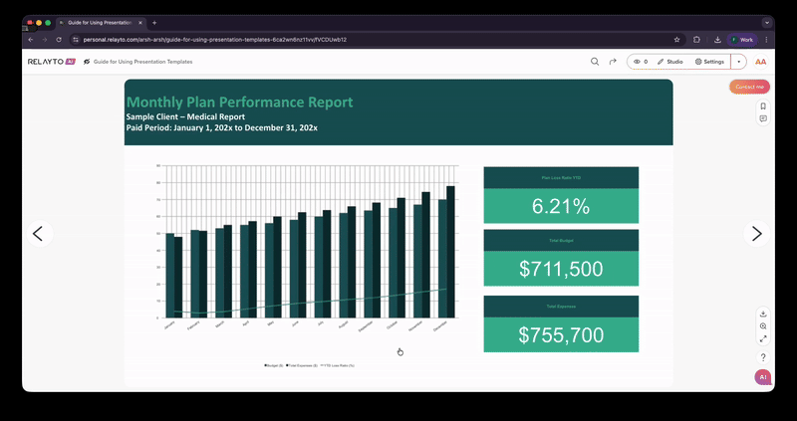Select the Guide for Using Presentation browser tab
This screenshot has height=421, width=797.
tap(100, 22)
